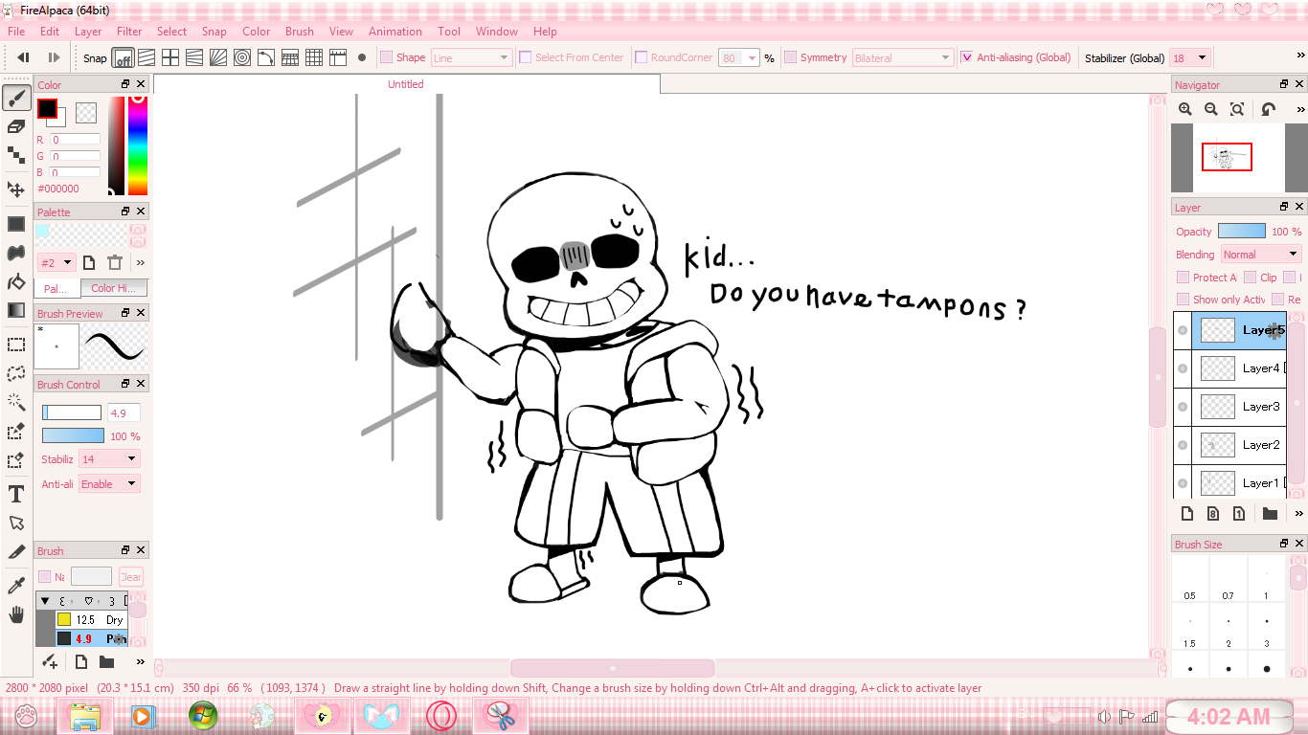The image size is (1308, 735).
Task: Select the Untitled document tab
Action: [x=405, y=84]
